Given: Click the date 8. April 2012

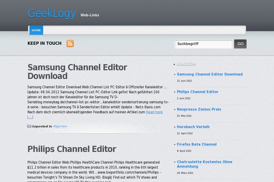Looking at the screenshot, I should (184, 151).
